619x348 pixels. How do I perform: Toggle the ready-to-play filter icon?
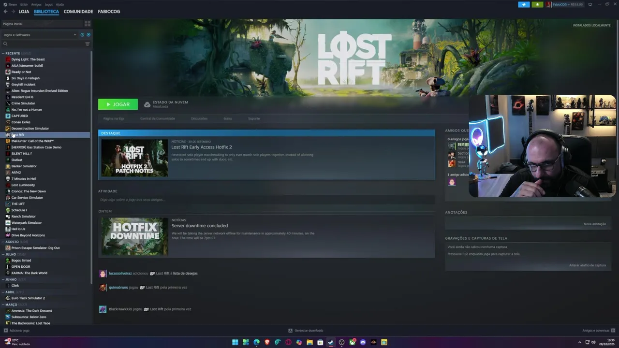(x=88, y=35)
